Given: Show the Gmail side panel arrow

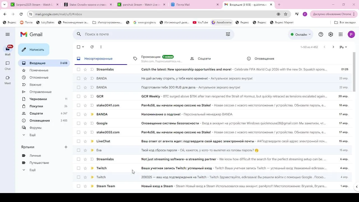Looking at the screenshot, I should pyautogui.click(x=356, y=187).
